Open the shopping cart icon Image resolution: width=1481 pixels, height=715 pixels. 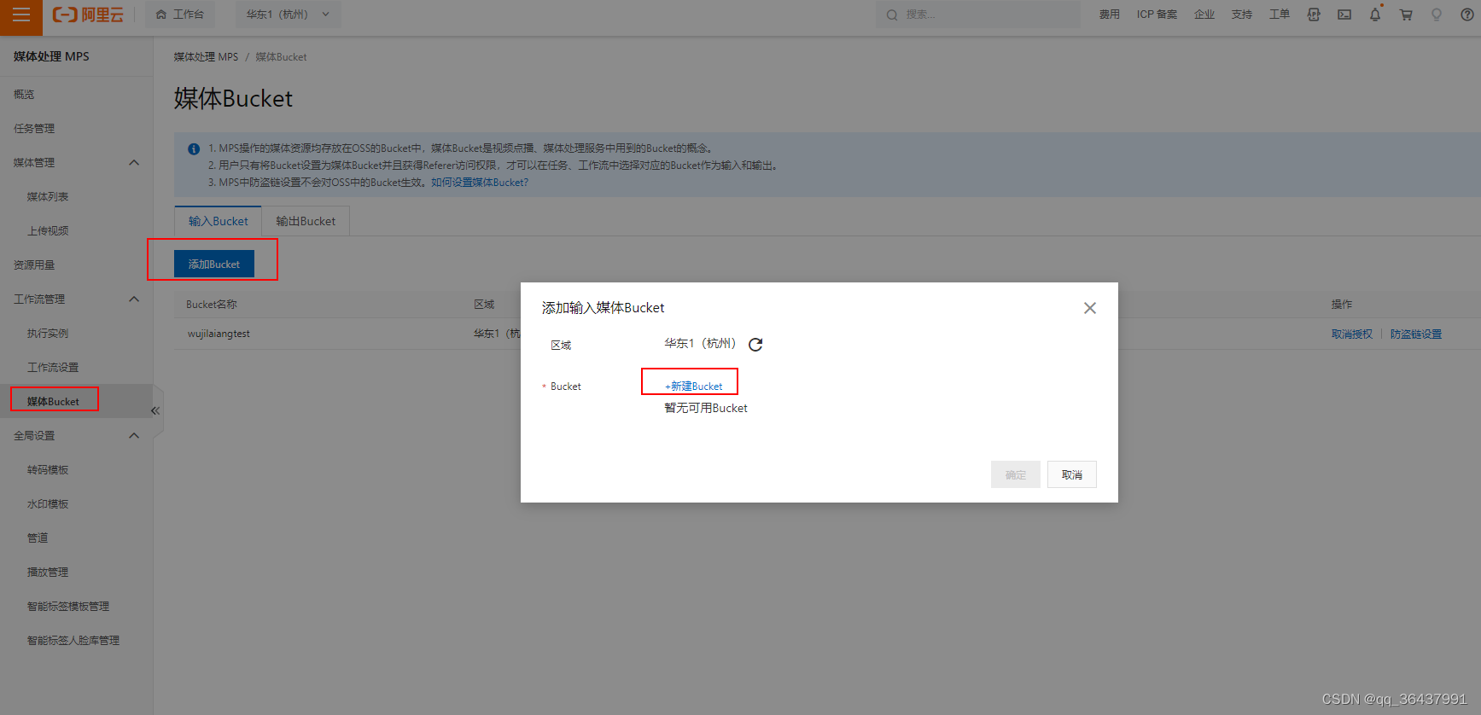coord(1406,15)
